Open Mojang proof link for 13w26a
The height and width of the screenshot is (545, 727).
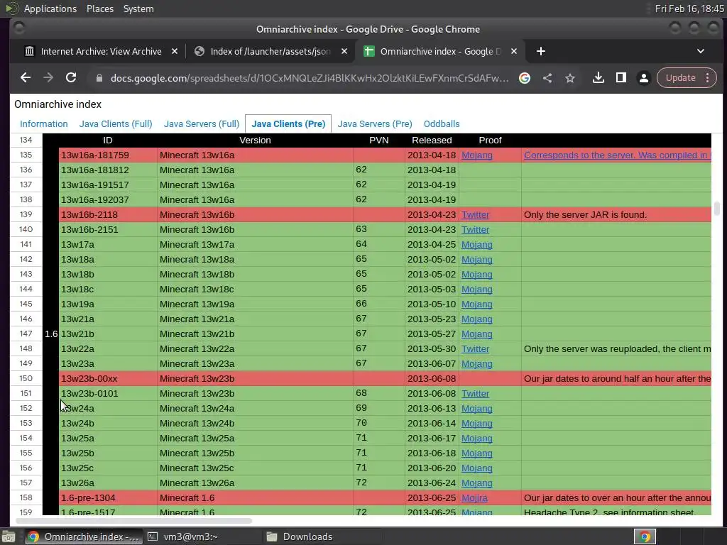click(x=476, y=483)
